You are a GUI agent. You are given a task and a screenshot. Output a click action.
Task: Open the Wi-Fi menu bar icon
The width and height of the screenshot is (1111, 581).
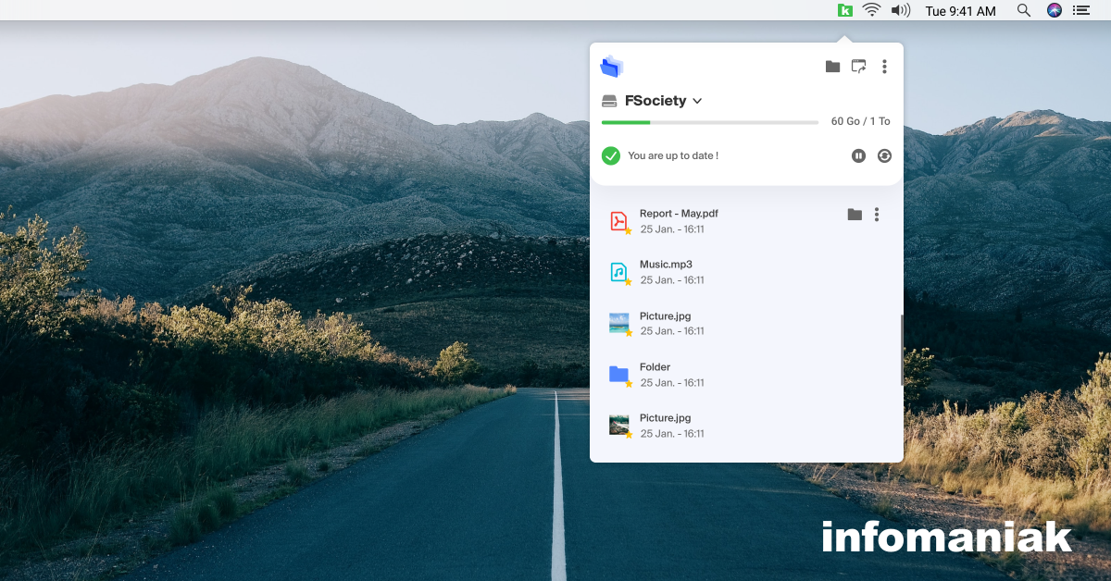(871, 10)
